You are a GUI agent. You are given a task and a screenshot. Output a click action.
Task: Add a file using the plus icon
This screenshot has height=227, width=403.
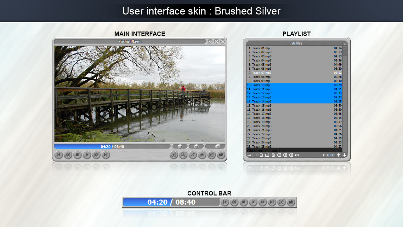(x=261, y=155)
